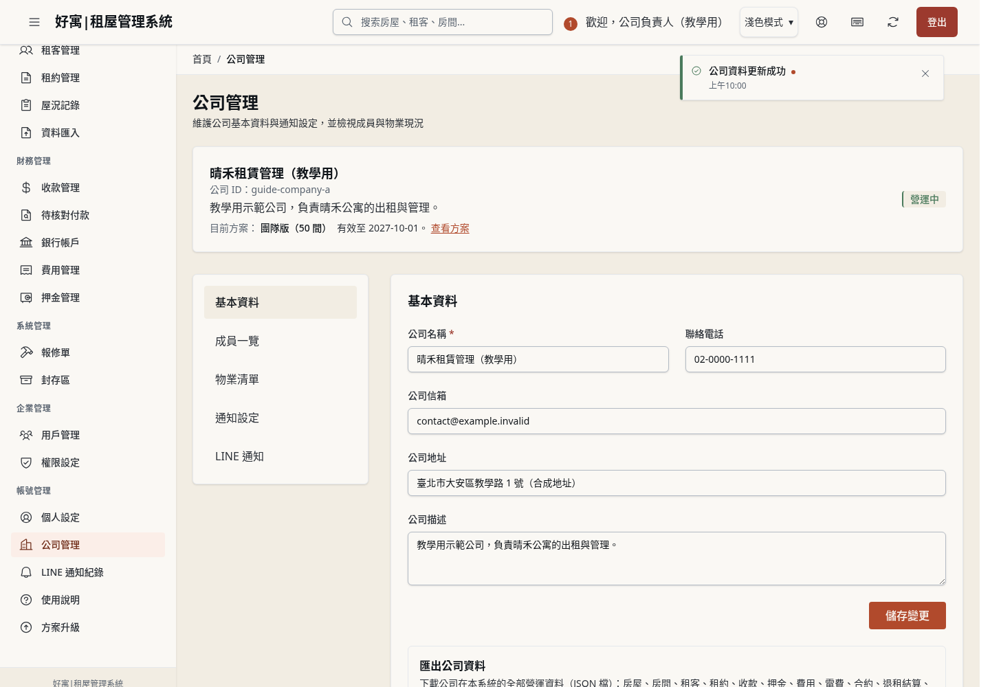Open 屋況記錄 from sidebar

click(88, 105)
